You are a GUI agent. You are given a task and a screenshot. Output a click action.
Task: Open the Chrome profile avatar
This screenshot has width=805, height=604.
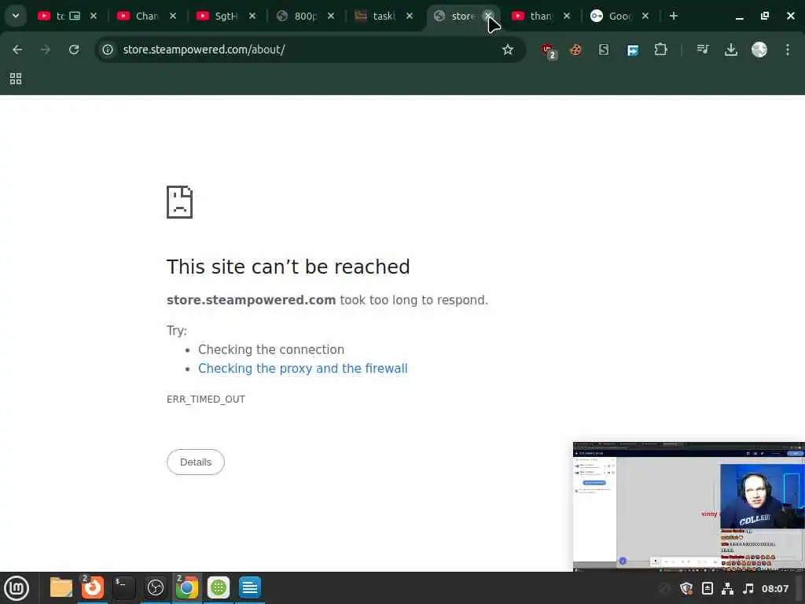click(759, 50)
